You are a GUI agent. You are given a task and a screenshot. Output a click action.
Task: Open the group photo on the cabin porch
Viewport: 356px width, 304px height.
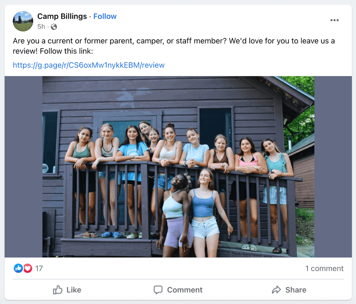(x=178, y=166)
